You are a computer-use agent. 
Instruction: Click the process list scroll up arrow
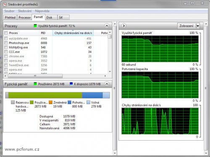click(110, 32)
